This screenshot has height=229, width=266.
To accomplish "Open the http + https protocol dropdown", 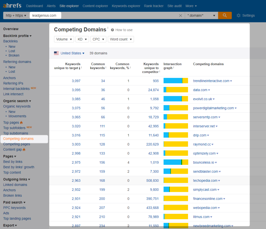I will [x=16, y=15].
